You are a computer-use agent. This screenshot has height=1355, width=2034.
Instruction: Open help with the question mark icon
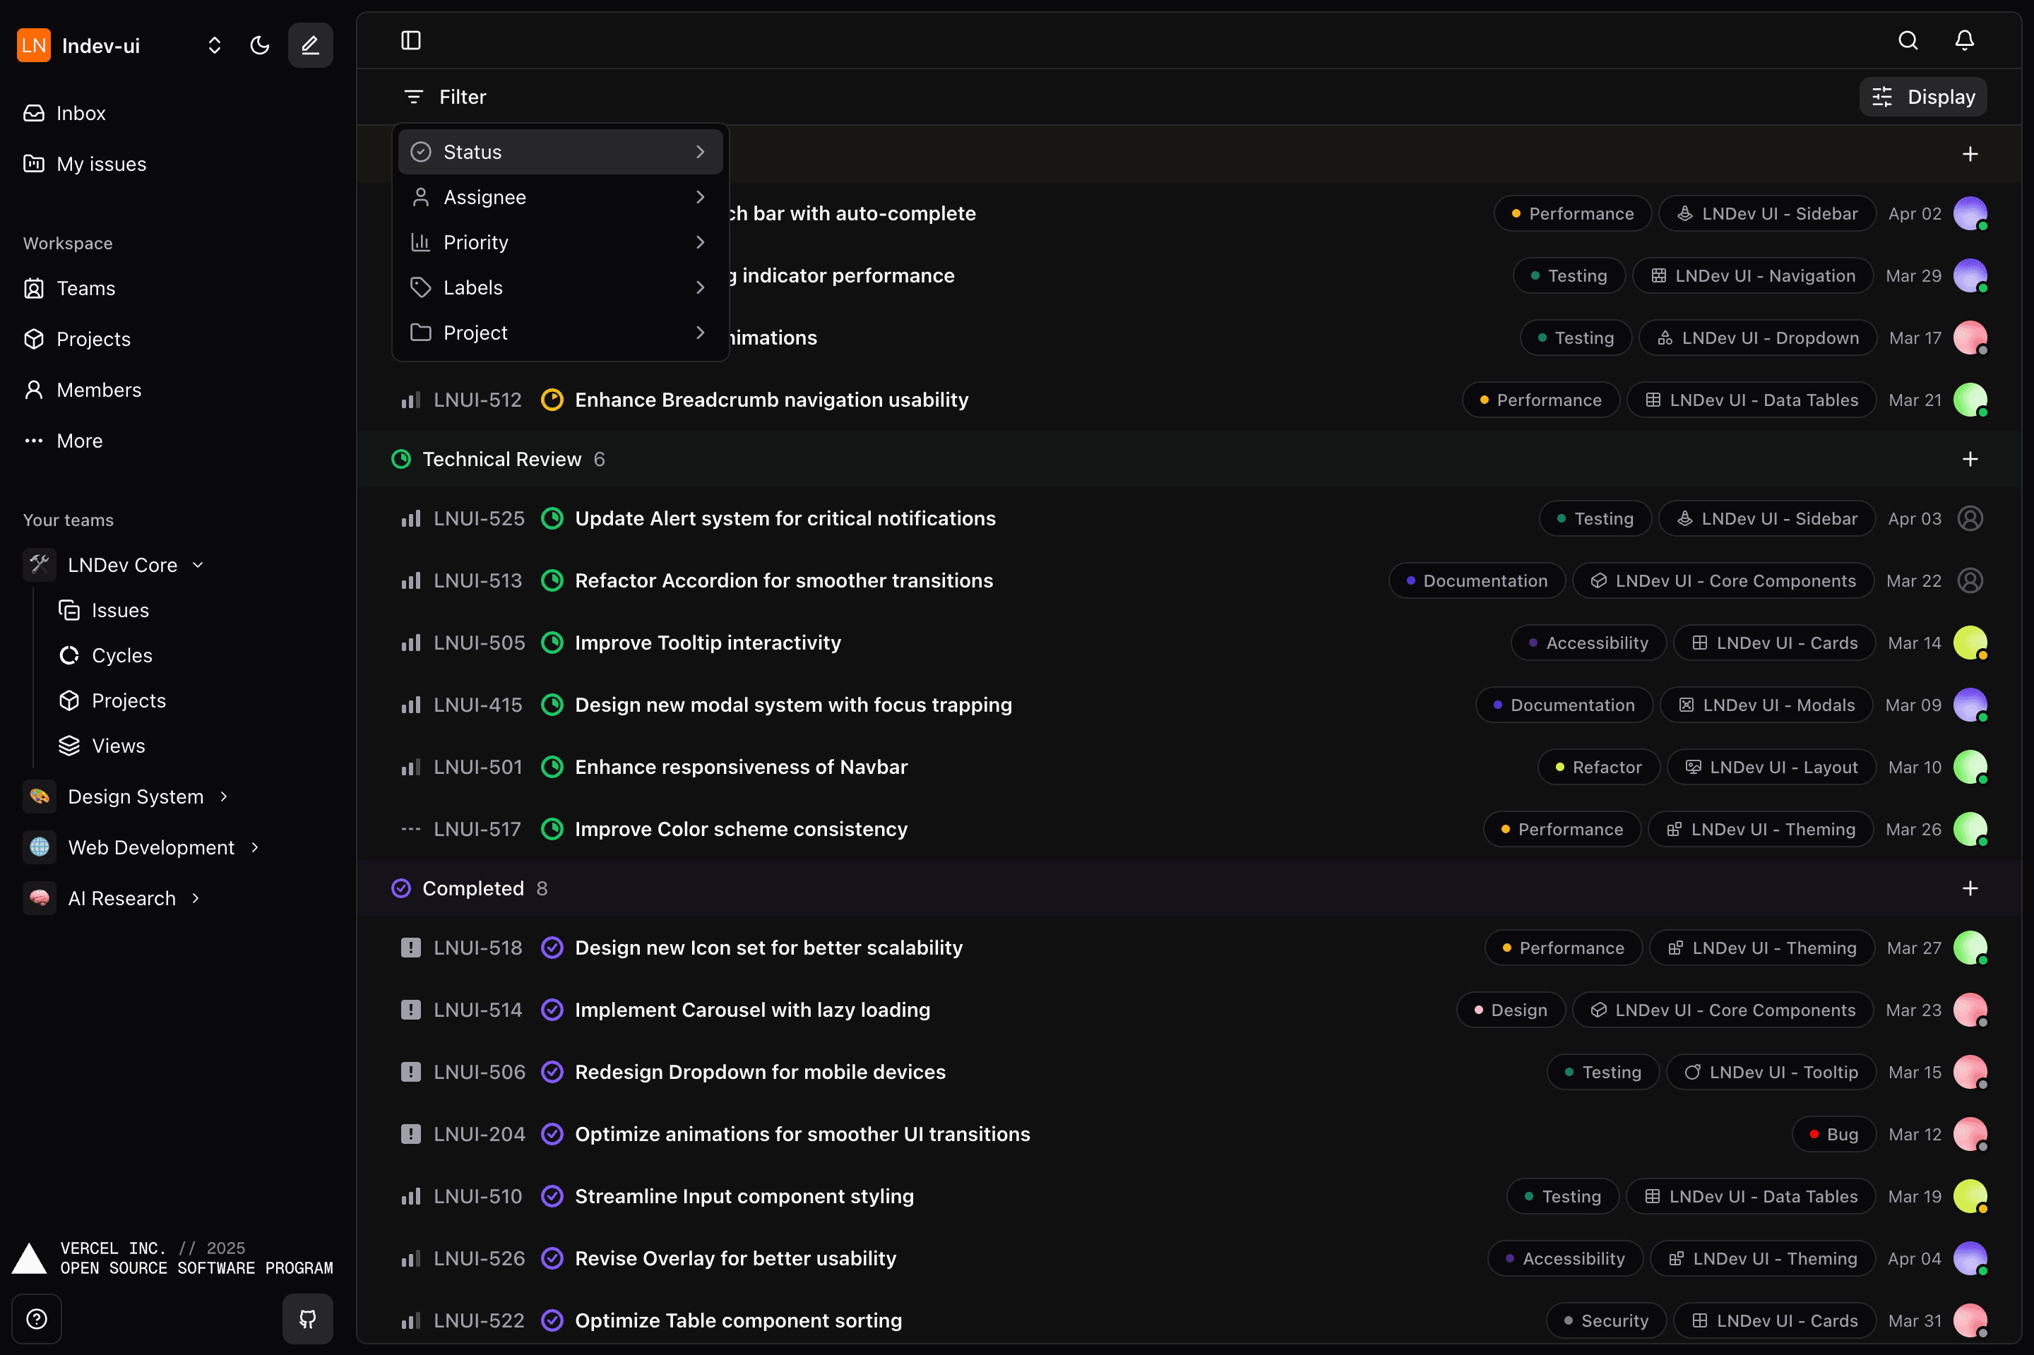click(x=37, y=1319)
